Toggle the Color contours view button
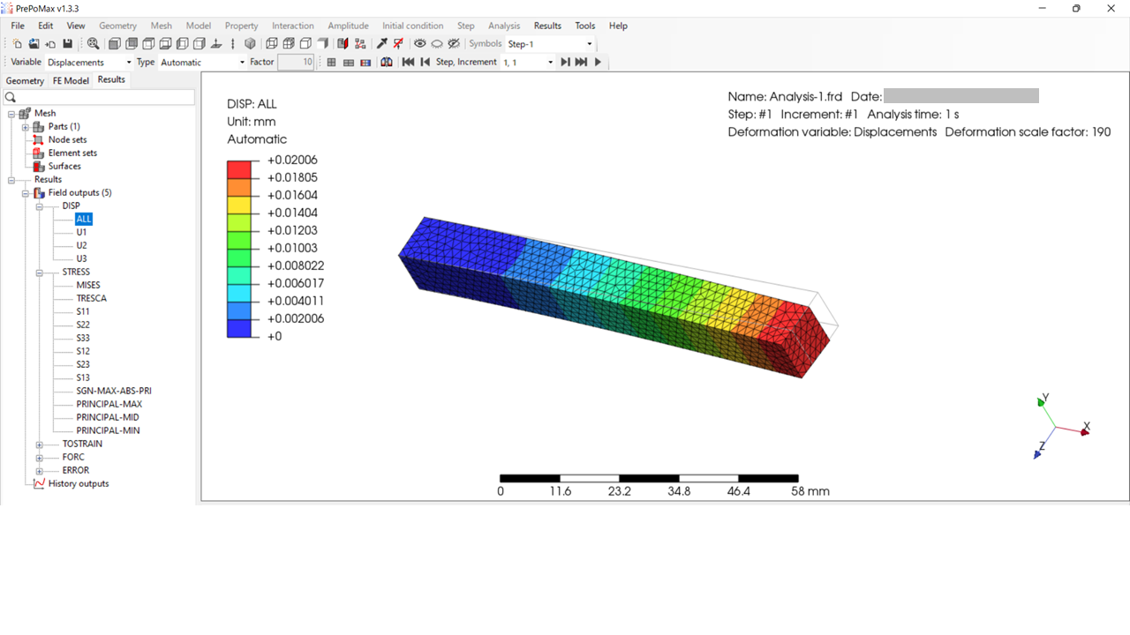This screenshot has width=1130, height=635. pos(365,62)
